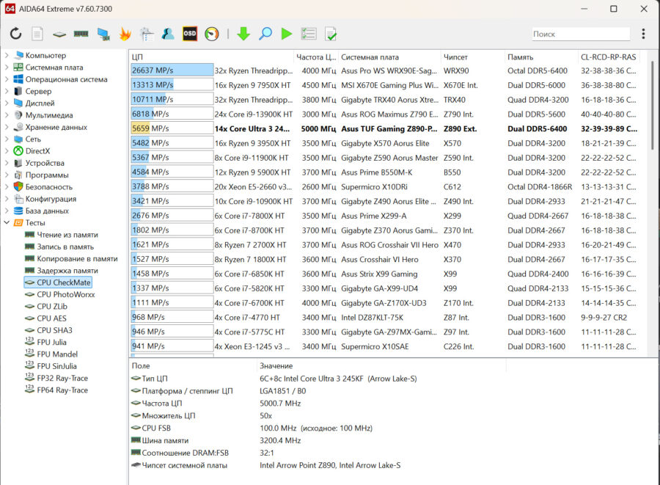
Task: Expand the Системная плата tree node
Action: (7, 67)
